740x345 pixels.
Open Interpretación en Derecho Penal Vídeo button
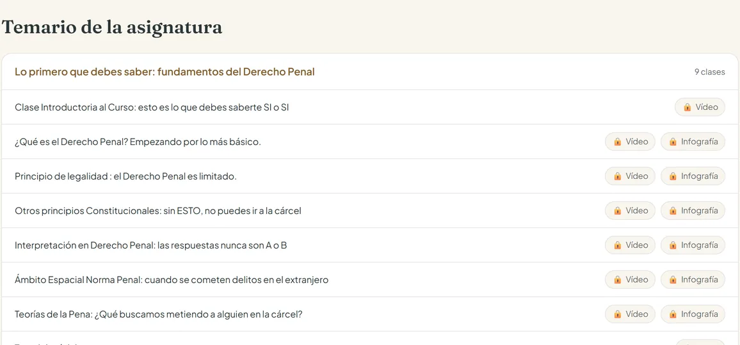point(630,245)
